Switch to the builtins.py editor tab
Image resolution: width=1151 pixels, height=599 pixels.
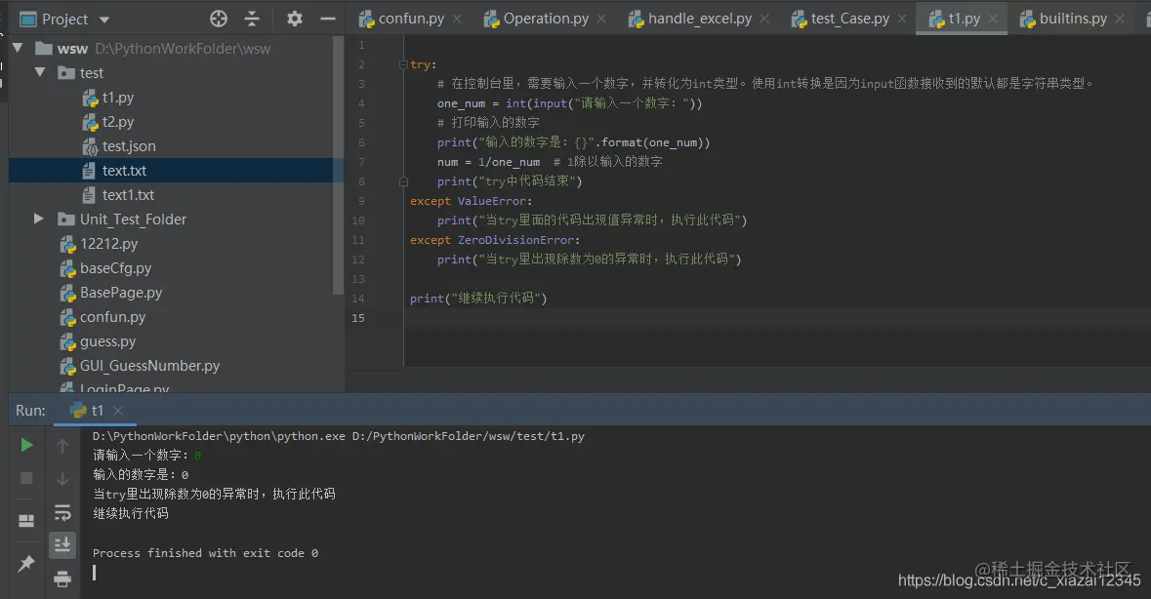point(1073,20)
